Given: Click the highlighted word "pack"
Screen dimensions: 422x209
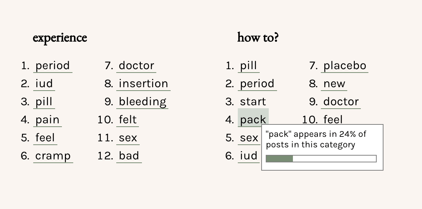Looking at the screenshot, I should point(253,119).
